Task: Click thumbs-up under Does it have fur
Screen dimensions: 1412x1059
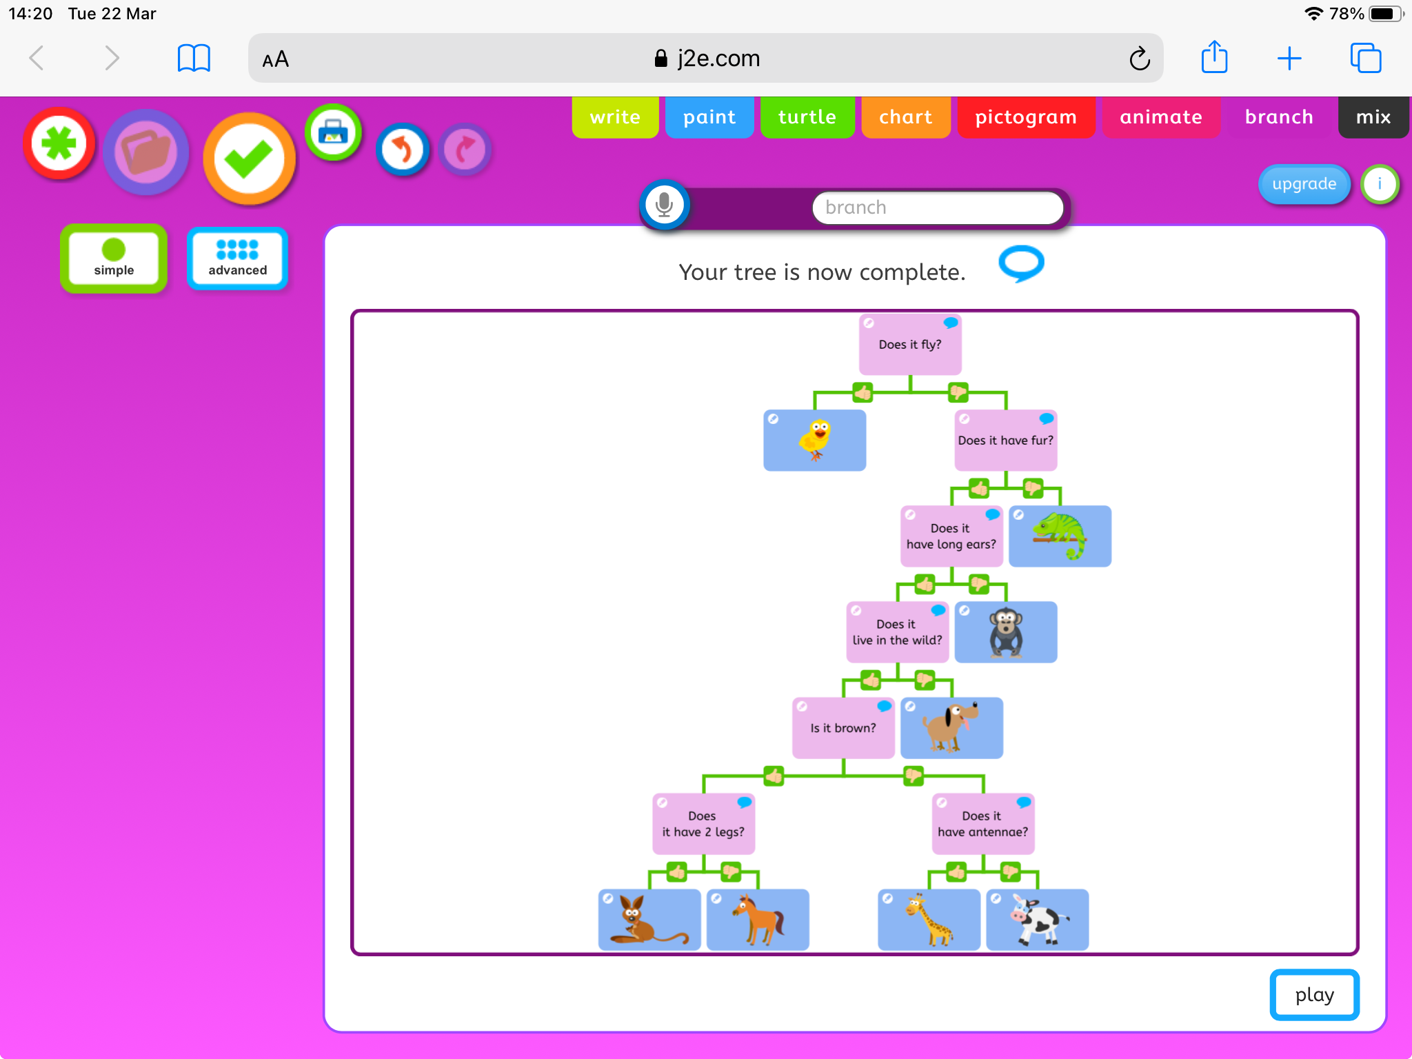Action: pos(979,489)
